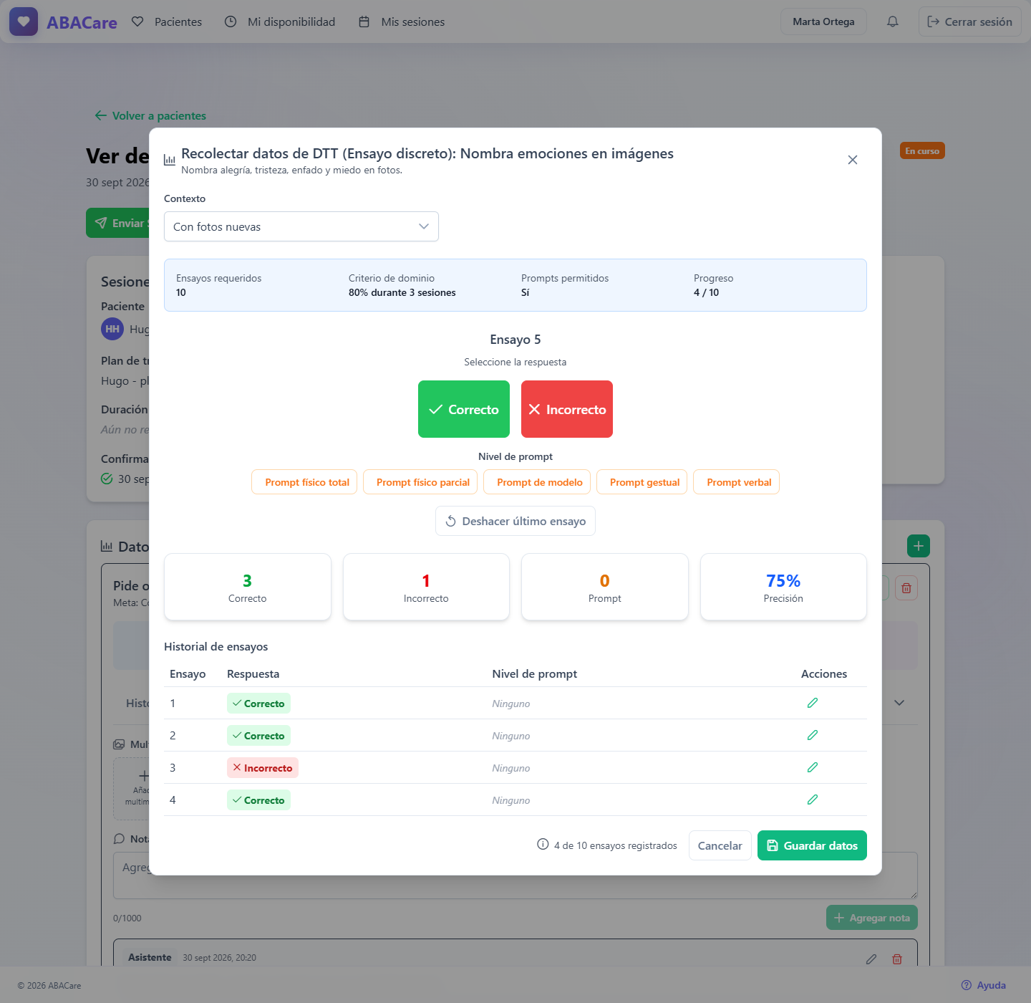
Task: Close the DTT data collection dialog
Action: tap(852, 160)
